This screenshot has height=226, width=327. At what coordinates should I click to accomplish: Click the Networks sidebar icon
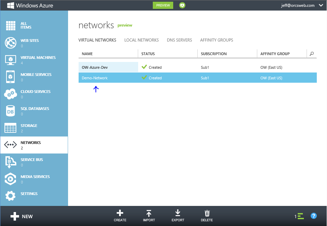[11, 145]
